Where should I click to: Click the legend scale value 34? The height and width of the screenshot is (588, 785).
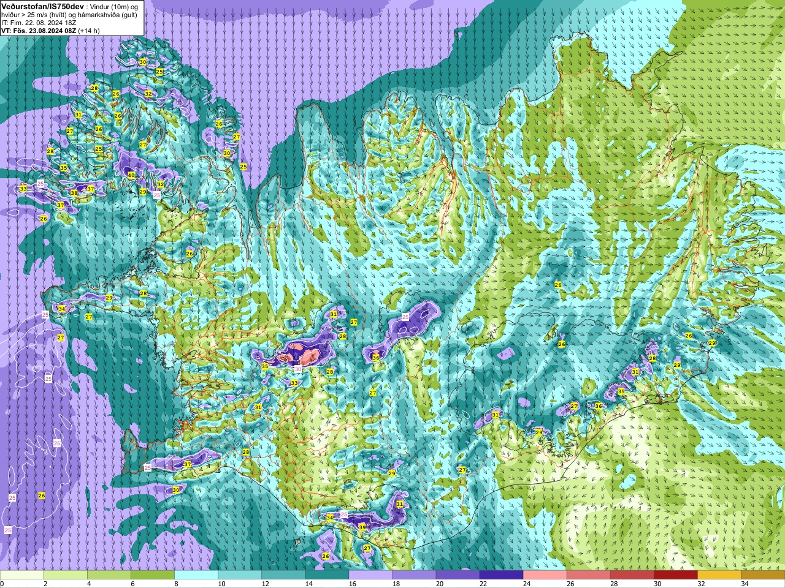click(744, 584)
